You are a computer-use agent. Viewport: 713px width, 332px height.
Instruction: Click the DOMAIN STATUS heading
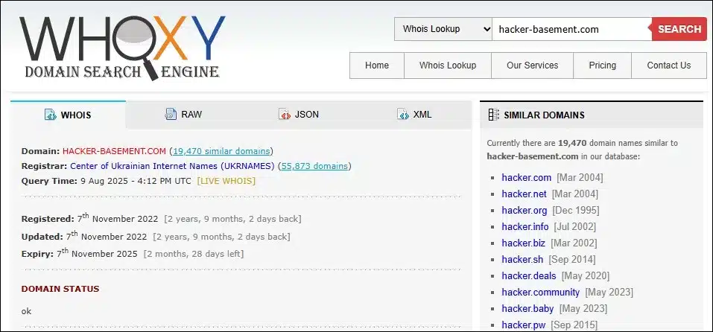(x=60, y=289)
